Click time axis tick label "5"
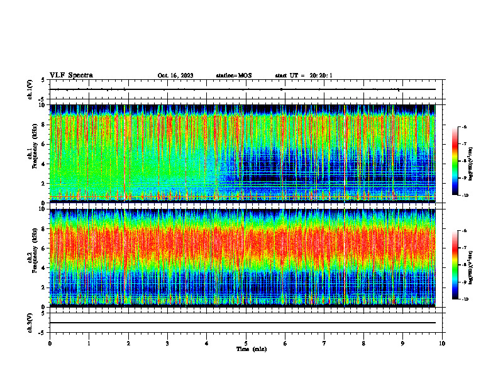This screenshot has width=498, height=385. [x=246, y=343]
